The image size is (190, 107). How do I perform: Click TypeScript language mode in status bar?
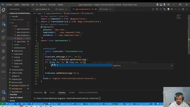[x=129, y=104]
